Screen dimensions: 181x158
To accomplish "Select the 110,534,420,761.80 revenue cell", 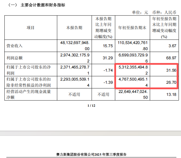I will (x=133, y=45).
